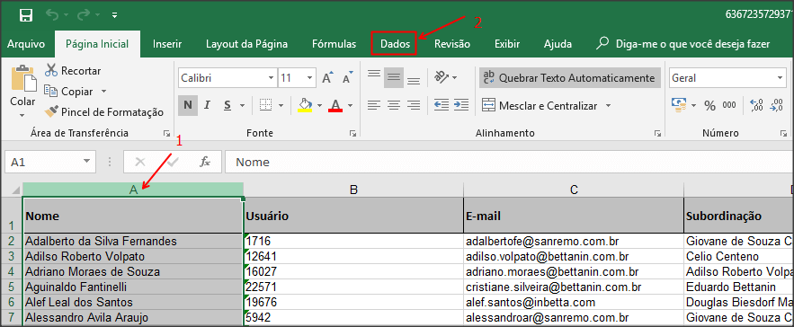Viewport: 794px width, 327px height.
Task: Expand the font color dropdown arrow
Action: (350, 106)
